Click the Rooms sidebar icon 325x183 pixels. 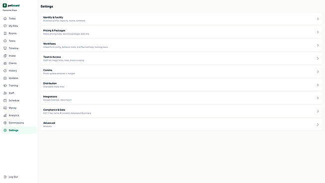(5, 33)
